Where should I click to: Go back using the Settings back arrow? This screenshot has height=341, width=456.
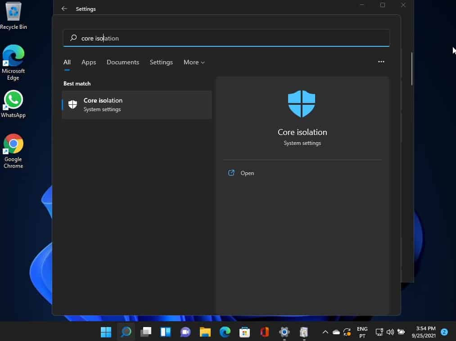pyautogui.click(x=64, y=9)
